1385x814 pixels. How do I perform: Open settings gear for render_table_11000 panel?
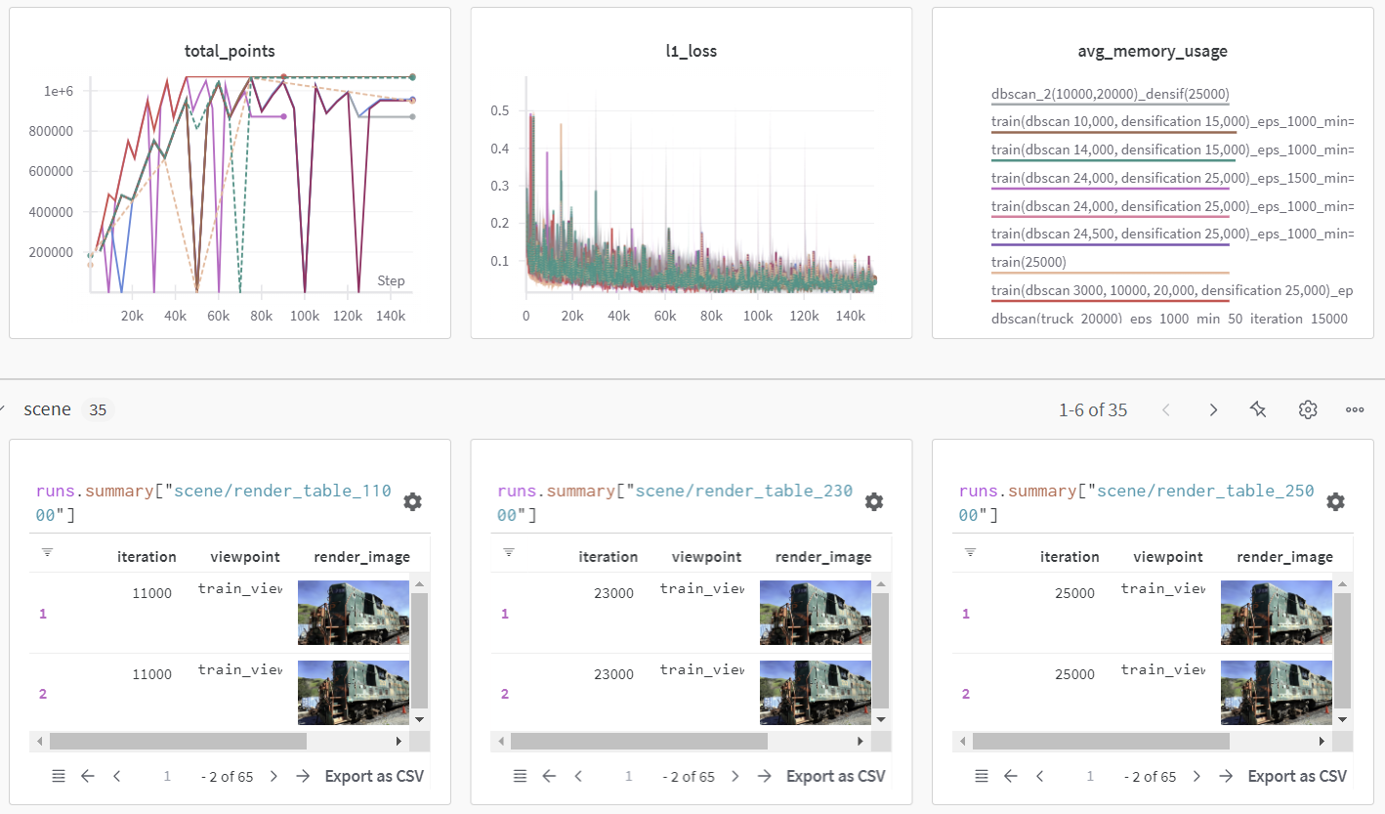click(413, 502)
